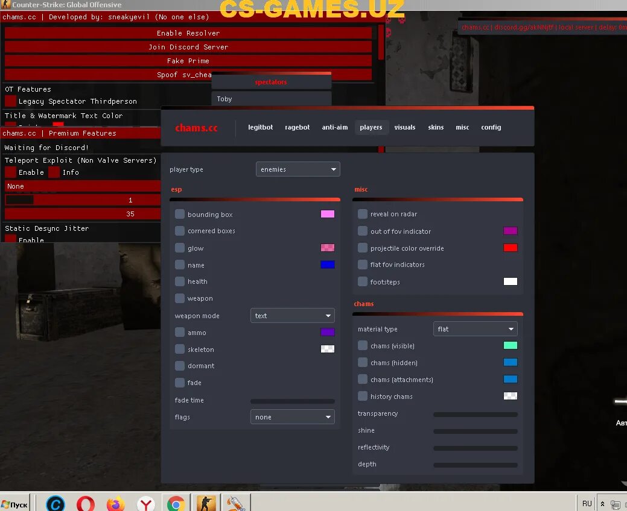This screenshot has width=627, height=511.
Task: Change projectile color override red swatch
Action: (511, 248)
